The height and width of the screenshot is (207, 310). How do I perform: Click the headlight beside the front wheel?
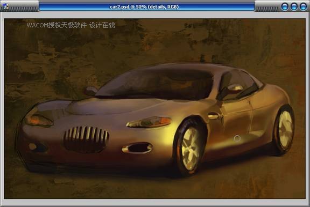click(x=149, y=122)
